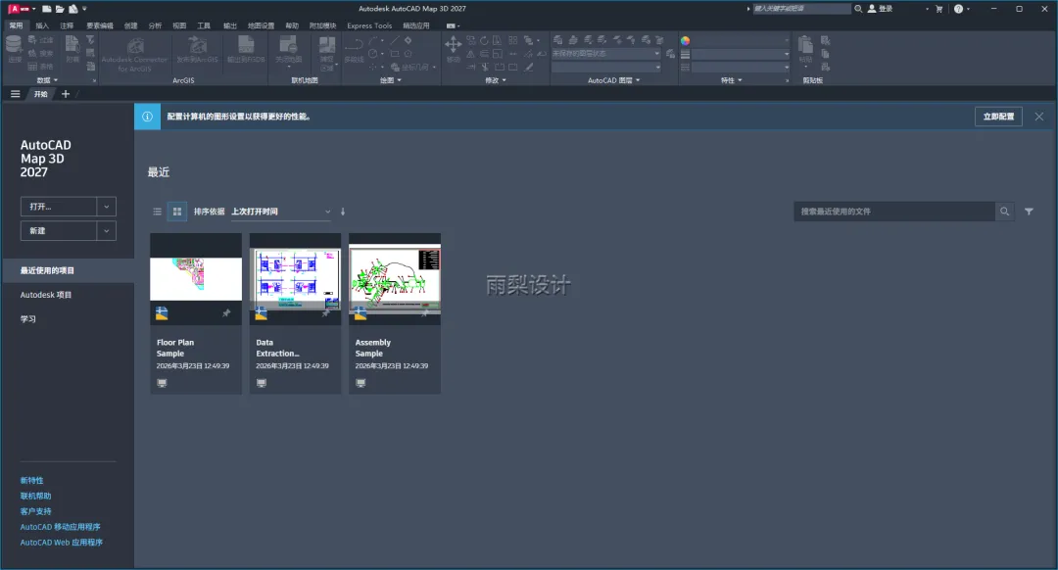1058x570 pixels.
Task: Click the 搜索最近使用的文件 search field
Action: coord(894,212)
